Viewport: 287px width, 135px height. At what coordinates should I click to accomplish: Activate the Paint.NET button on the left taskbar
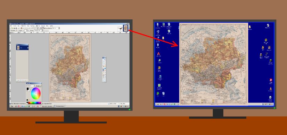coord(60,106)
